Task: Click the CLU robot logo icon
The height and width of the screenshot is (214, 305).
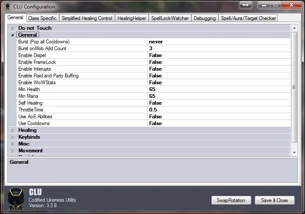Action: [x=16, y=200]
